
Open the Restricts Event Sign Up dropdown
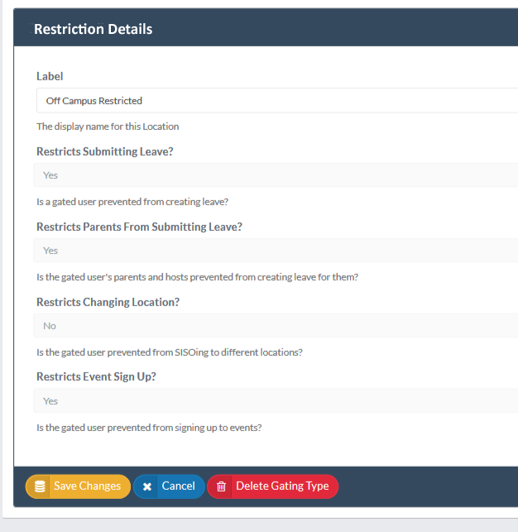(276, 401)
